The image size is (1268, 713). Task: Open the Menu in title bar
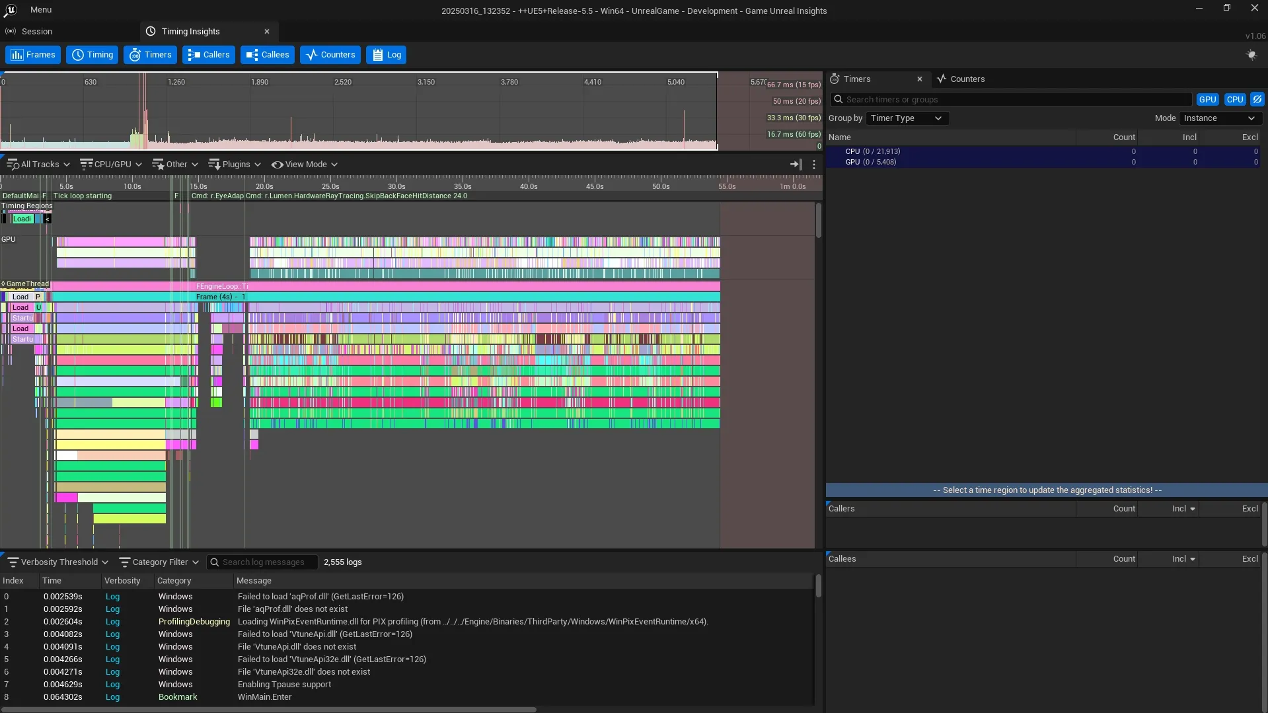41,10
